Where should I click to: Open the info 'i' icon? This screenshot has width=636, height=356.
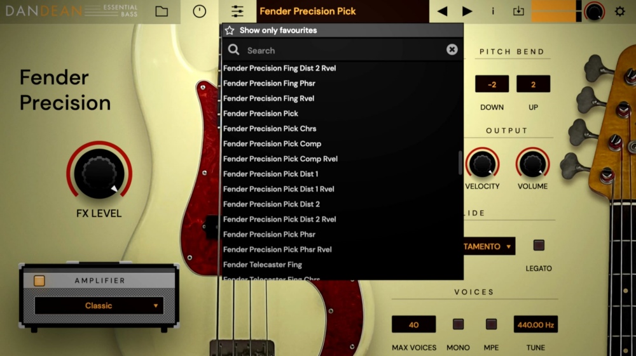point(493,11)
